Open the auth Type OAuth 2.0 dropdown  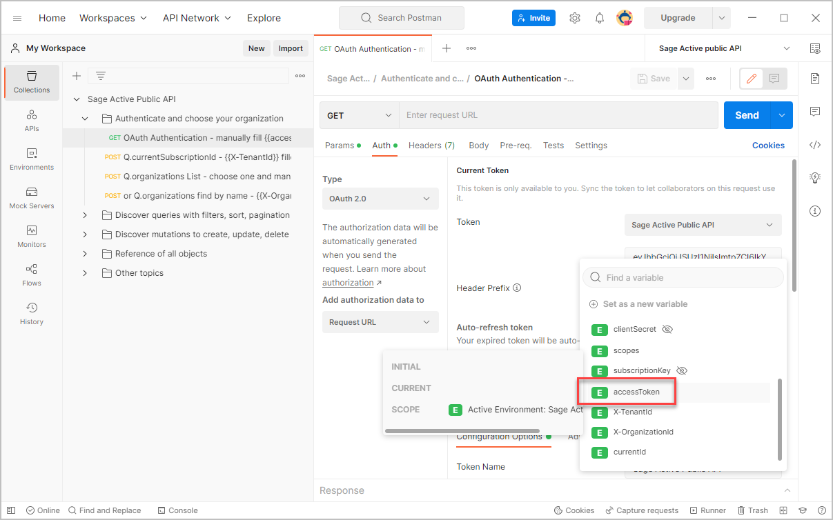380,199
